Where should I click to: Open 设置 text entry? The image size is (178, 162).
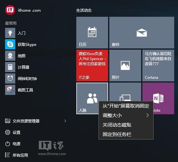(17, 132)
